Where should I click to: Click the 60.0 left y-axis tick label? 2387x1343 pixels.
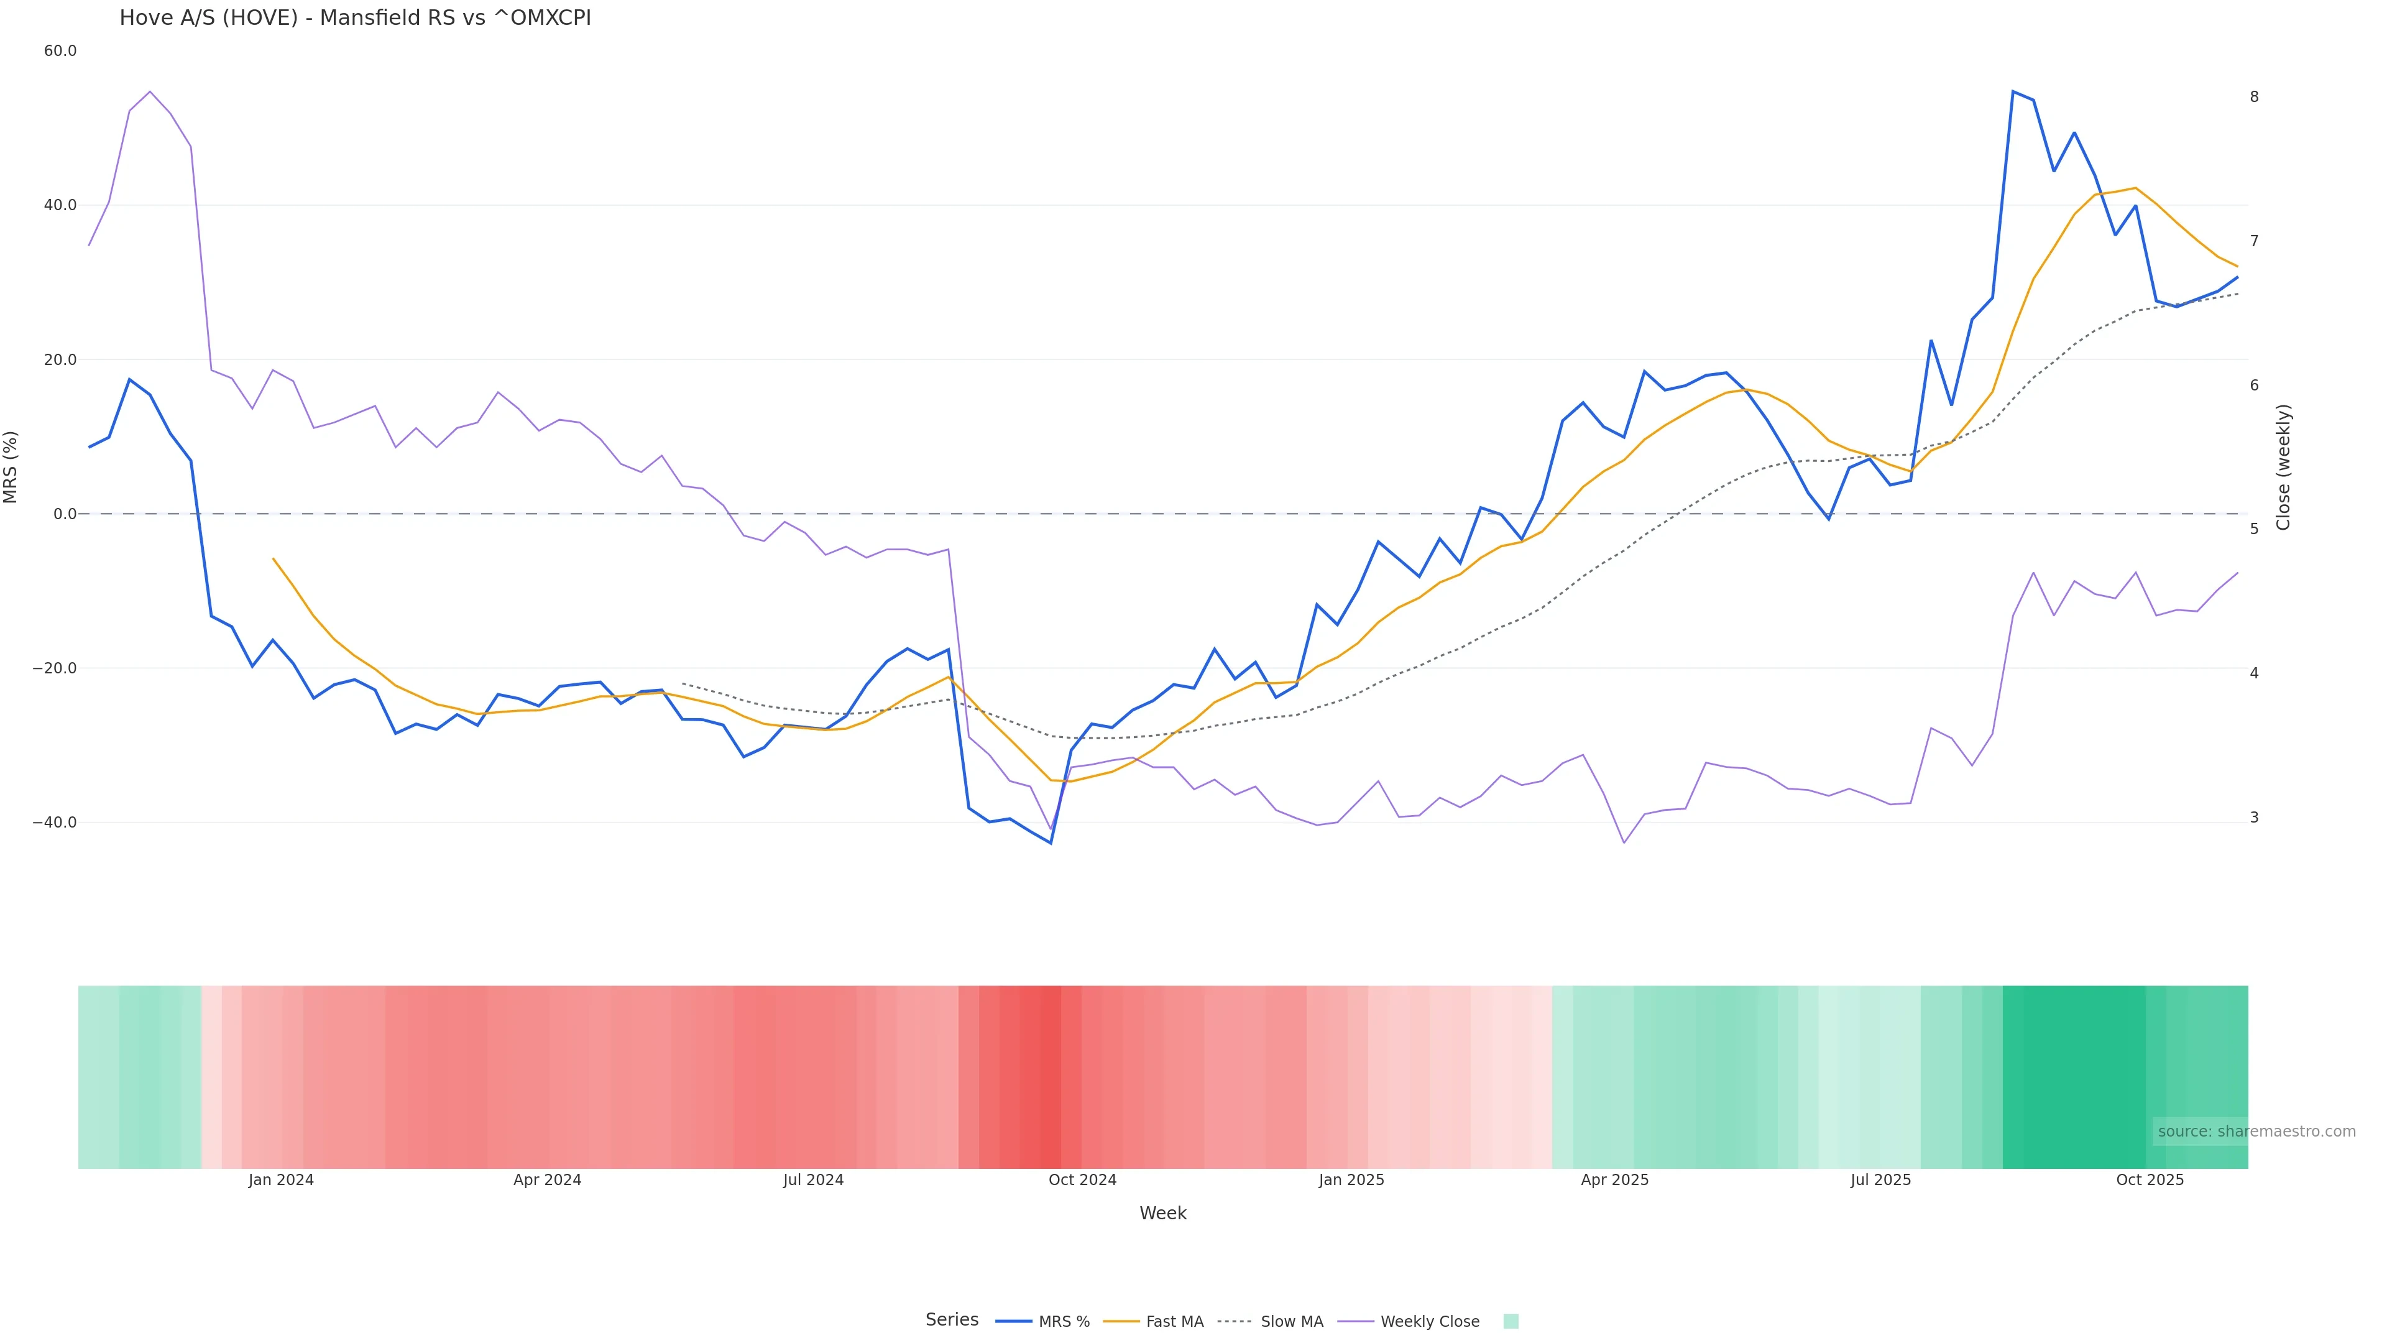pos(60,51)
